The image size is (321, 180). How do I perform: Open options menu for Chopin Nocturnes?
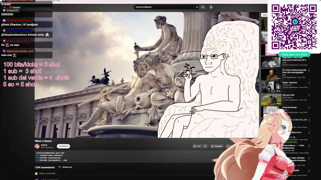pyautogui.click(x=309, y=83)
